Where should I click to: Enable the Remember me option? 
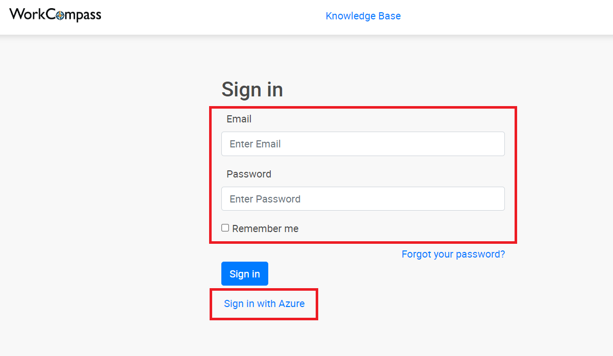point(225,228)
